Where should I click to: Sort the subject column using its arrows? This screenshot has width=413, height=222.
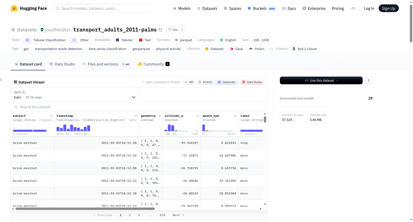point(51,116)
